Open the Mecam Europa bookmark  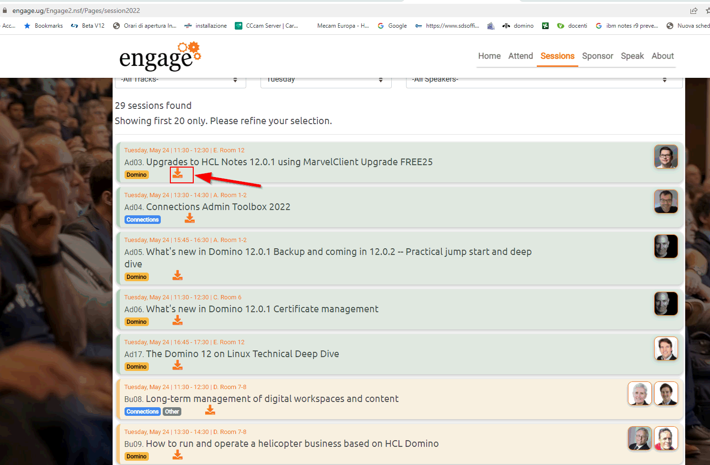click(343, 26)
